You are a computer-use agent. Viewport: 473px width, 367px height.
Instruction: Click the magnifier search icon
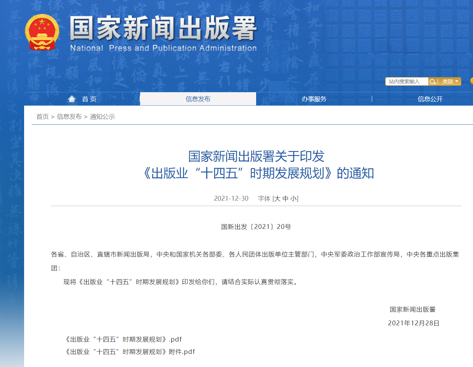pos(432,82)
